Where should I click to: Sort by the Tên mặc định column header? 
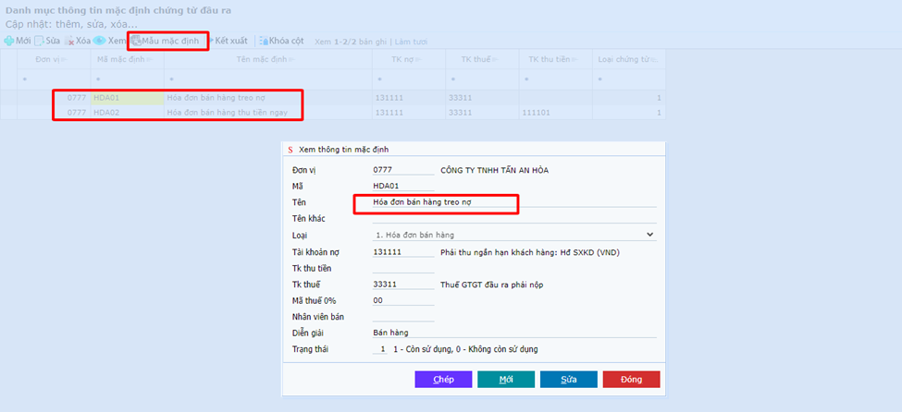point(267,59)
